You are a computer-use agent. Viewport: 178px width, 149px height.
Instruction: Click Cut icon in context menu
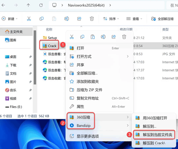coord(72,37)
